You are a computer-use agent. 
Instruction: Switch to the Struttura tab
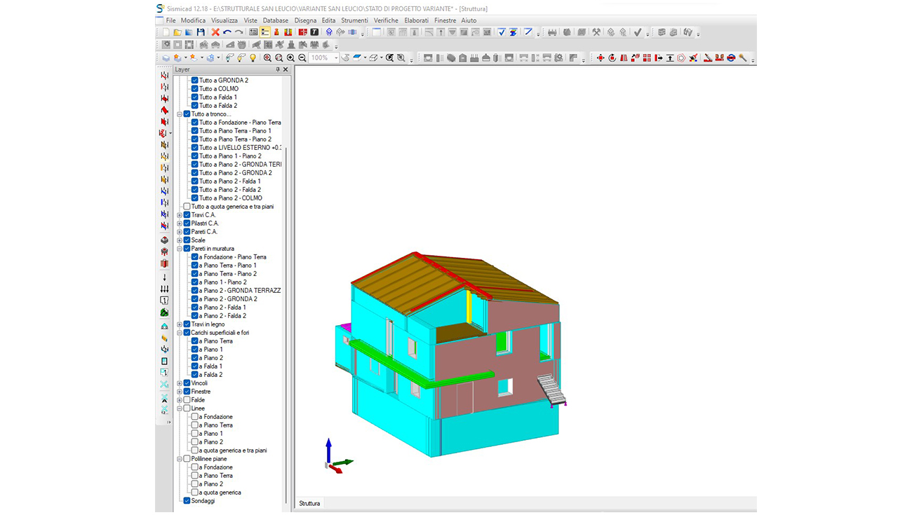click(309, 503)
